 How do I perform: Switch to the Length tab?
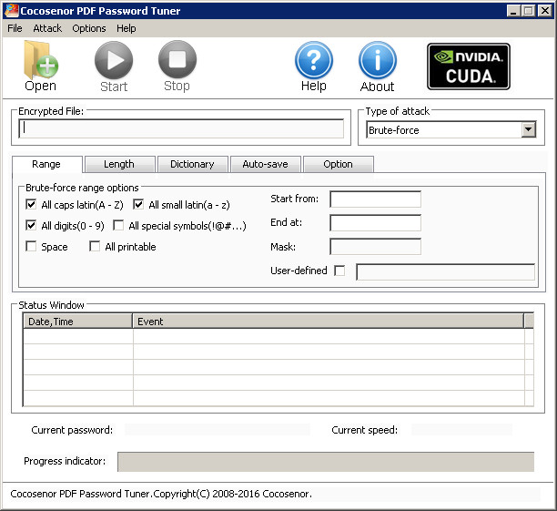click(x=119, y=164)
